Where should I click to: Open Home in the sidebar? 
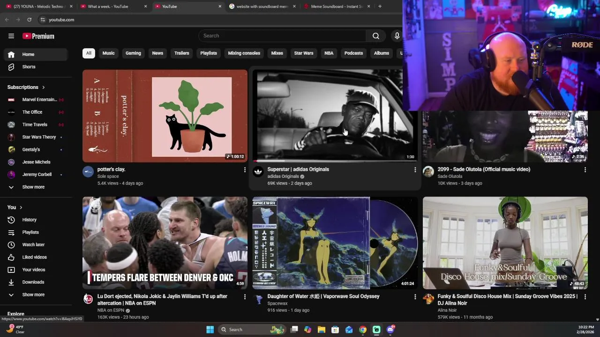pyautogui.click(x=37, y=54)
